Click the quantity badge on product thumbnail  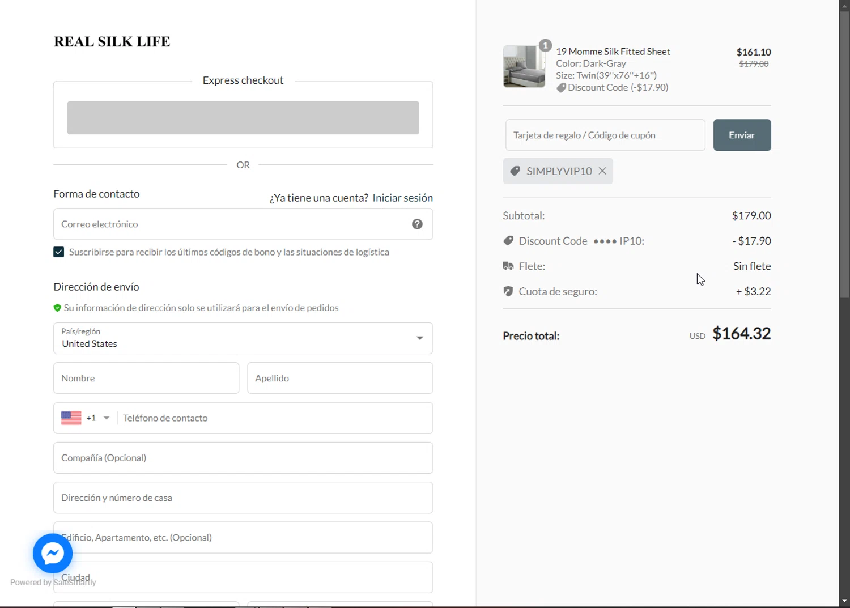point(545,45)
